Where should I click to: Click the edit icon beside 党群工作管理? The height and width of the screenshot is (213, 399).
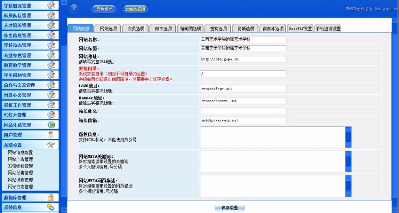point(51,105)
